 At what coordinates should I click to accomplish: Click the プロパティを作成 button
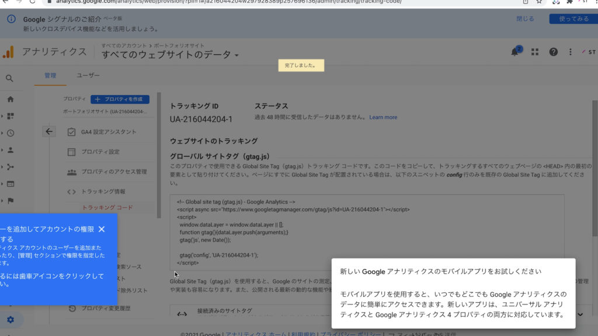[120, 99]
